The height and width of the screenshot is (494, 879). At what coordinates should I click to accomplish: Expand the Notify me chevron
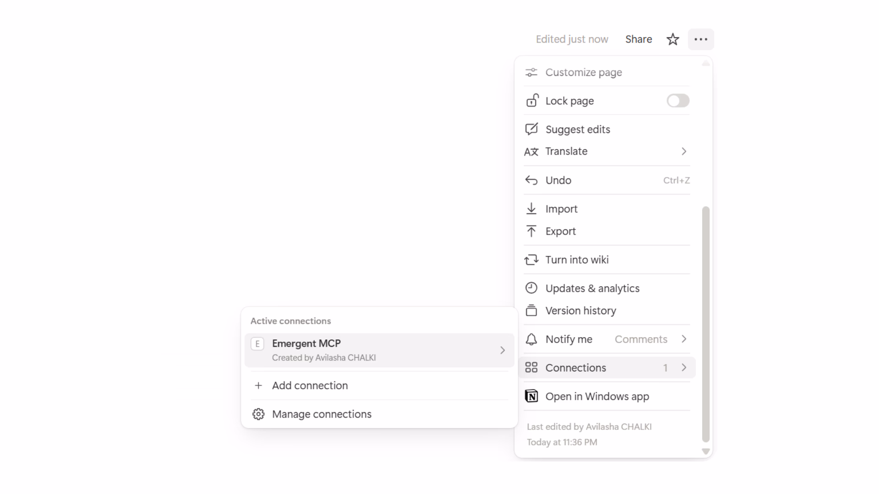pyautogui.click(x=684, y=339)
